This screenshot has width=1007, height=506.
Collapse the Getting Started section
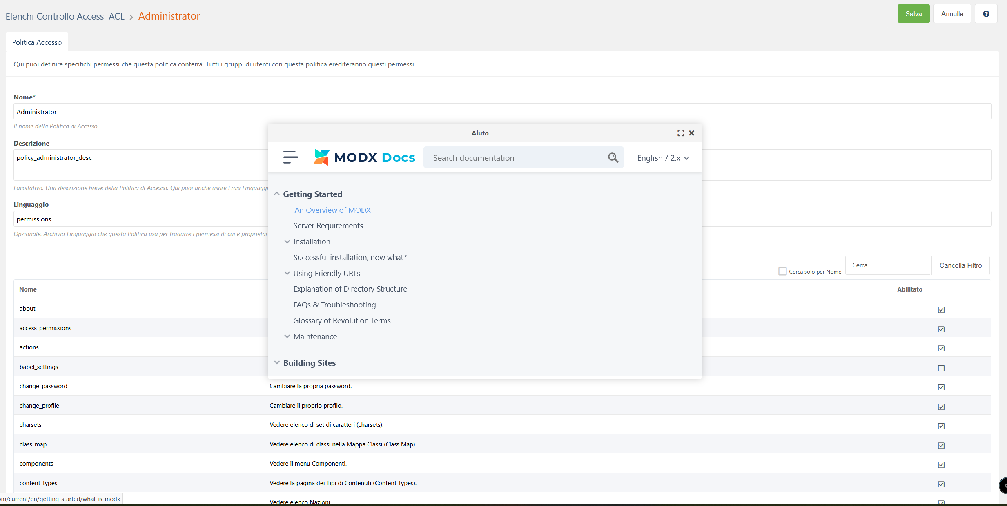pyautogui.click(x=277, y=194)
